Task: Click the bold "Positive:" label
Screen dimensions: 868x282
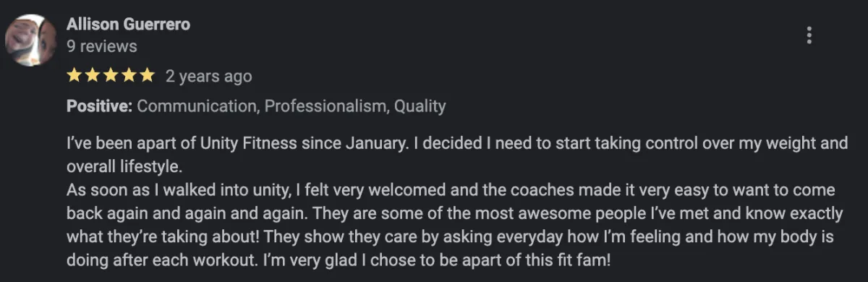Action: coord(100,106)
